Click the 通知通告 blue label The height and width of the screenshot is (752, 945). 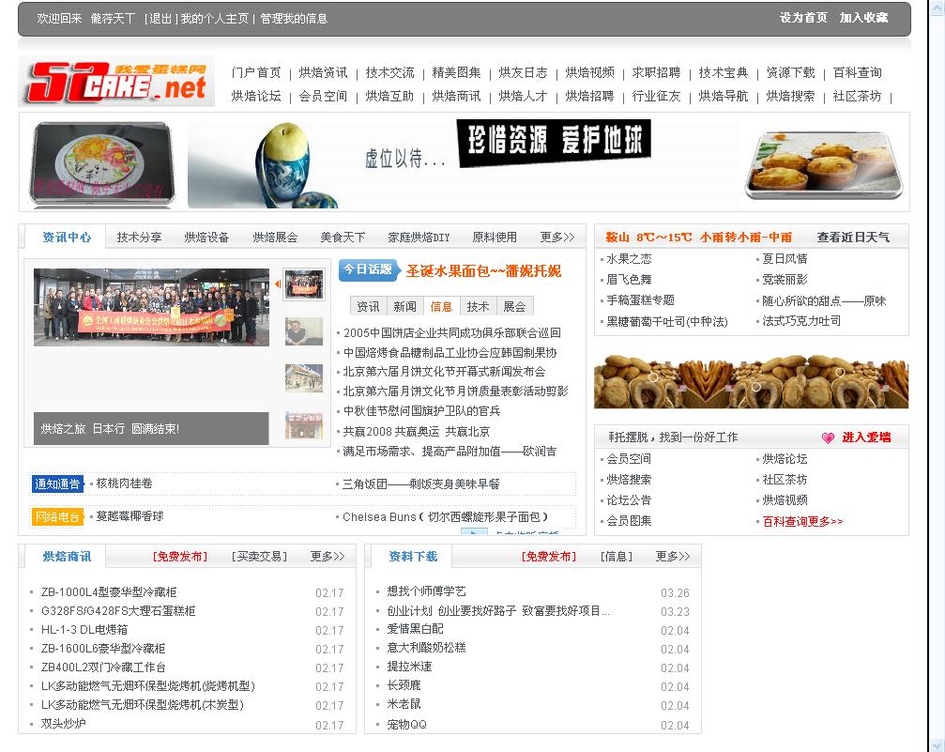(58, 483)
